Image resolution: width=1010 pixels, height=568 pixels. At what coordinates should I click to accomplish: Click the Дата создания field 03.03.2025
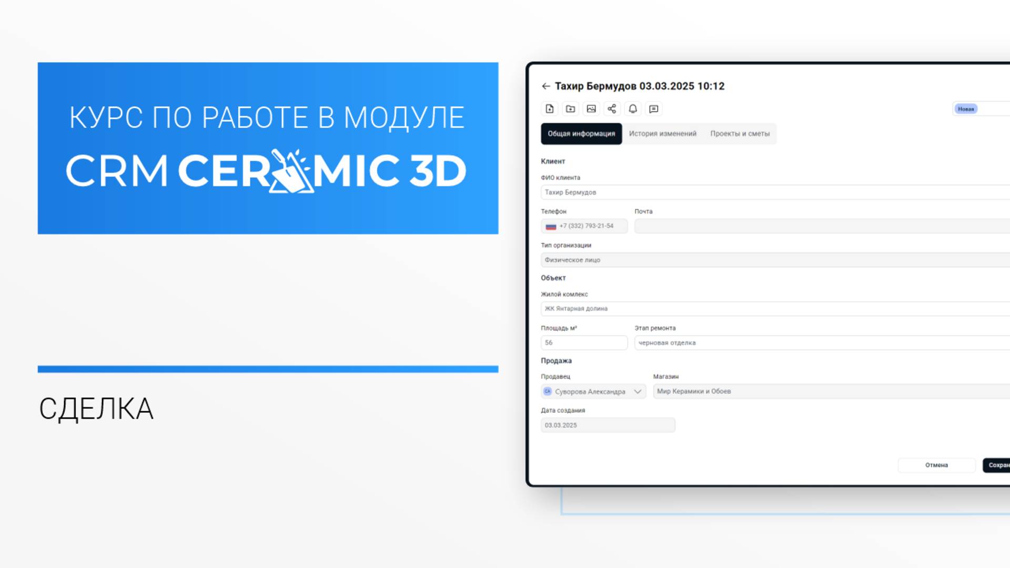608,425
